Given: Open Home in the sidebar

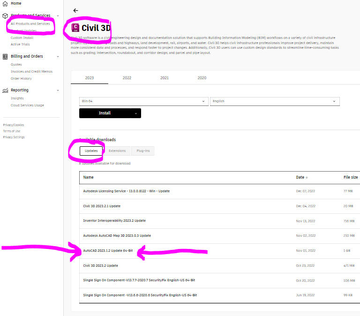Looking at the screenshot, I should (16, 3).
